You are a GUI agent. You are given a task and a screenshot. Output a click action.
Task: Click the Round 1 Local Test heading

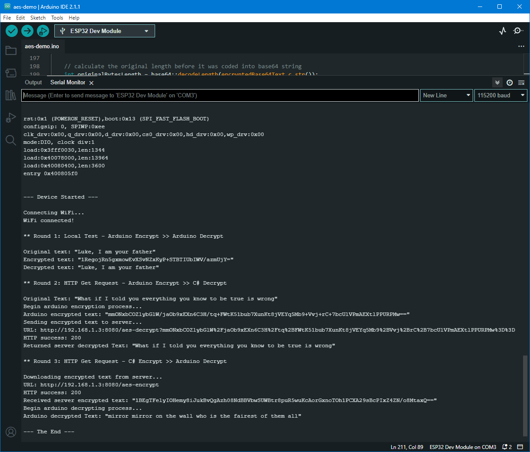coord(123,236)
